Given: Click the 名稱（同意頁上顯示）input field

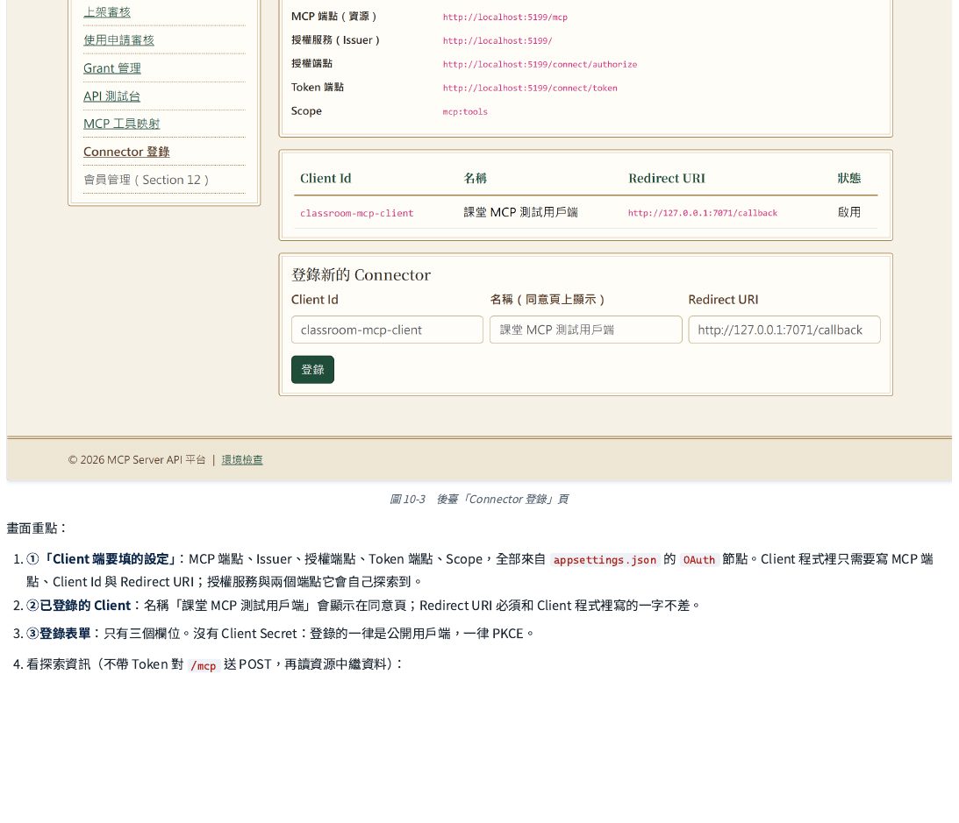Looking at the screenshot, I should [586, 330].
